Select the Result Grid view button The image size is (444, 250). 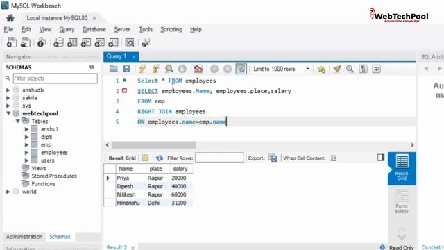point(402,168)
